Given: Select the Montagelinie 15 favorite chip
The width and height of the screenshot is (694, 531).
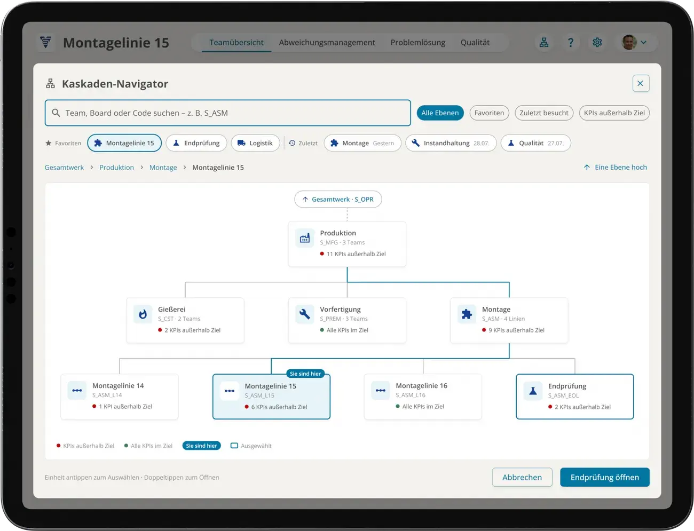Looking at the screenshot, I should (x=124, y=143).
